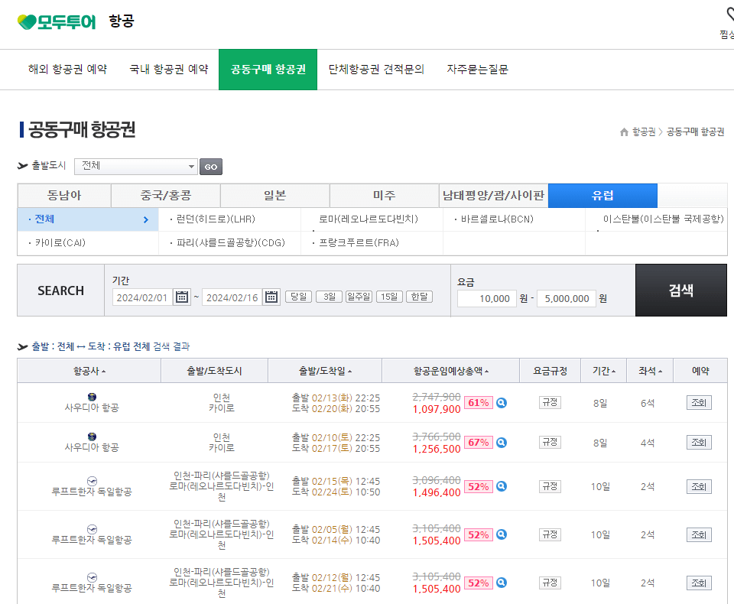Viewport: 734px width, 604px height.
Task: Switch to the 일본 region tab
Action: (x=274, y=195)
